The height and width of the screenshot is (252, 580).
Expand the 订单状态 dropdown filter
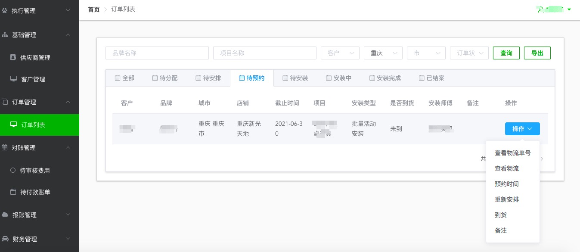point(469,53)
